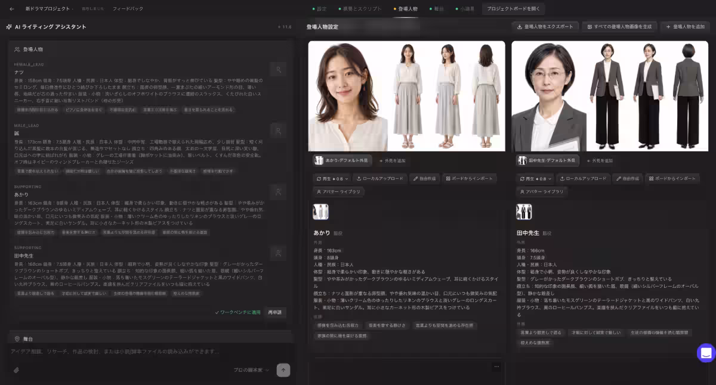Click あかり name in assistant list
Screen dimensions: 716x385
click(21, 194)
